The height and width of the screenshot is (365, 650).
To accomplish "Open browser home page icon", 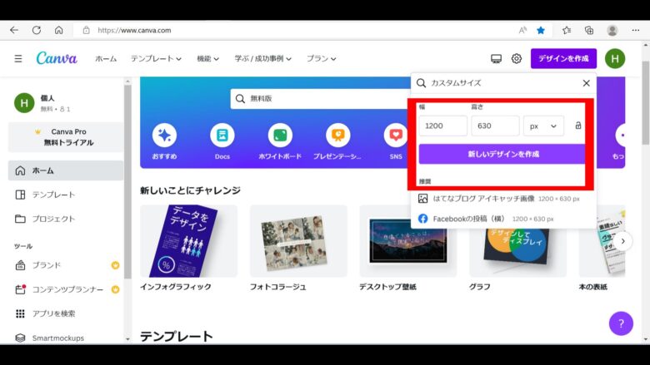I will pos(59,30).
